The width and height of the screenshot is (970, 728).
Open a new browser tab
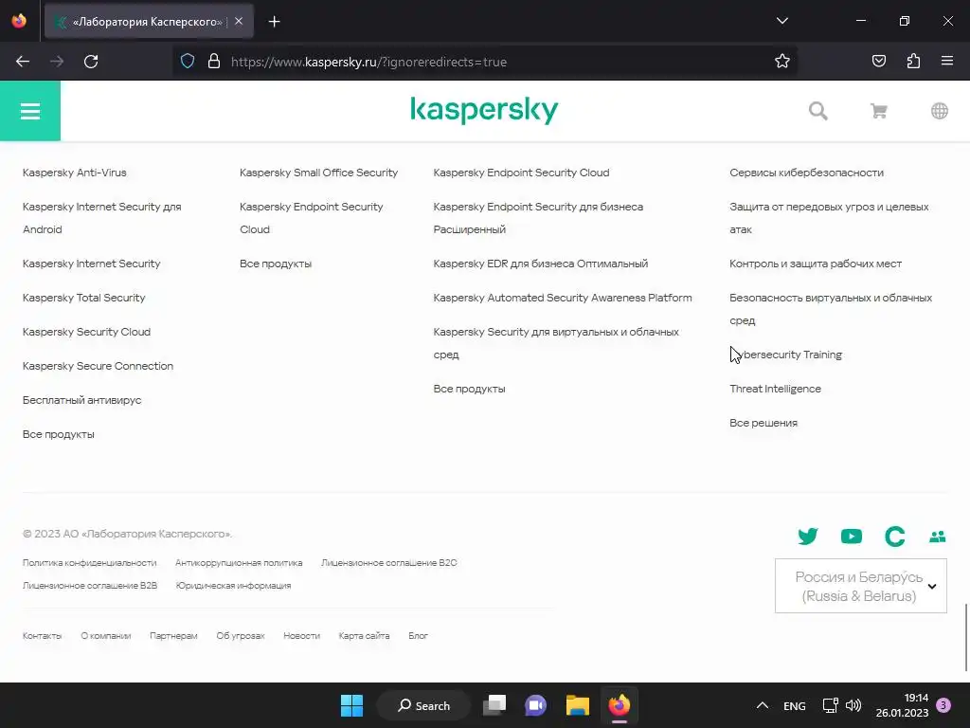(274, 22)
